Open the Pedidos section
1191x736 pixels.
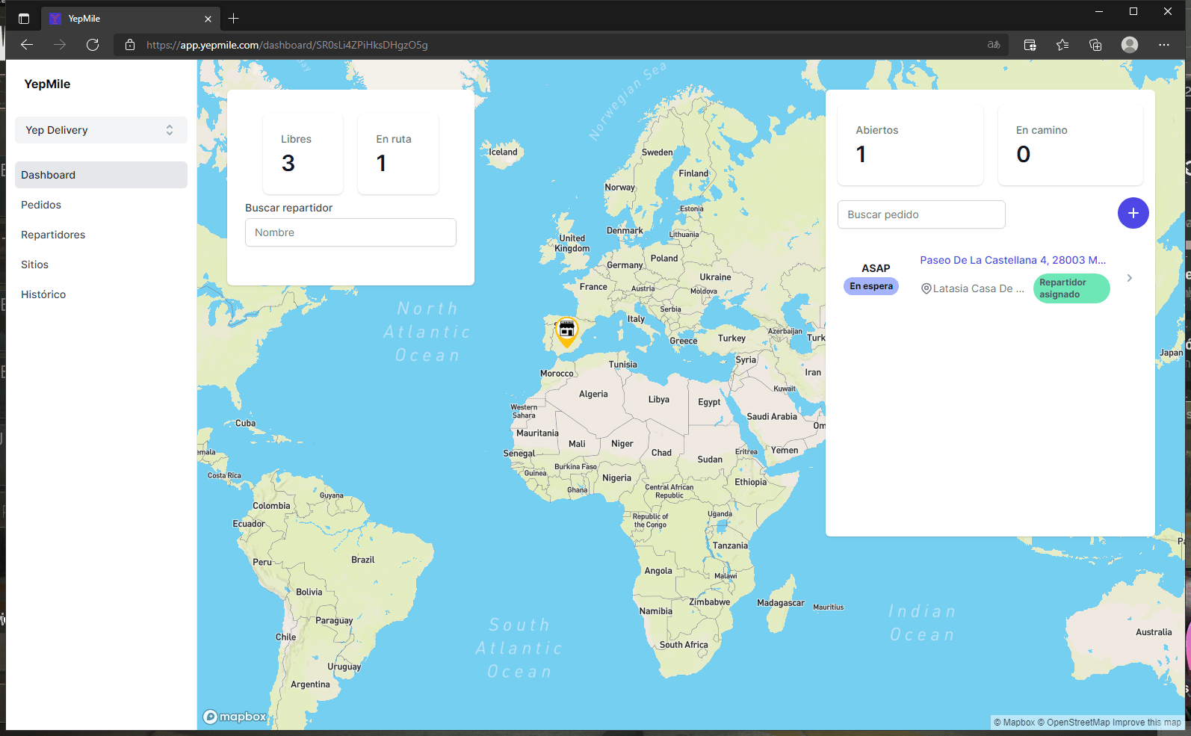pos(41,205)
